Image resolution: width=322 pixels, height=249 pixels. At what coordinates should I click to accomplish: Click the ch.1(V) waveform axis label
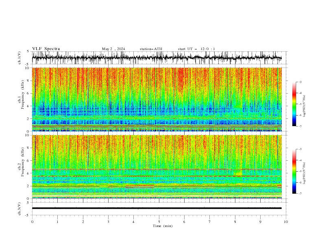click(20, 58)
